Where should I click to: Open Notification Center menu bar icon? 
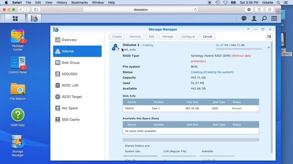click(x=286, y=2)
